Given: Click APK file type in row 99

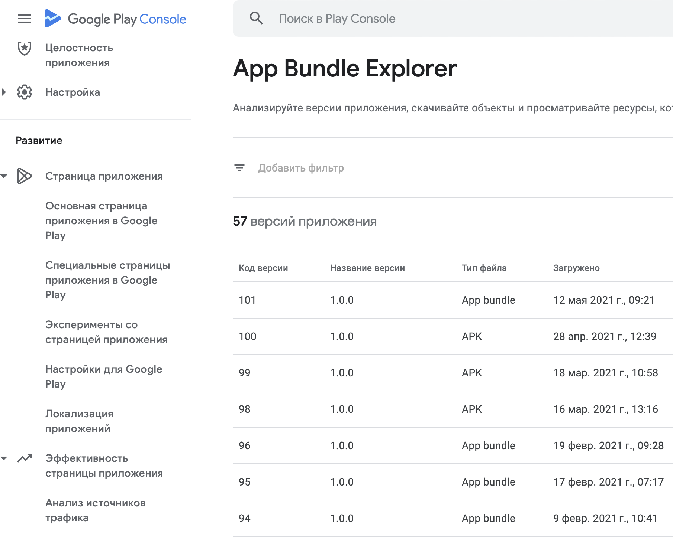Looking at the screenshot, I should pyautogui.click(x=472, y=373).
